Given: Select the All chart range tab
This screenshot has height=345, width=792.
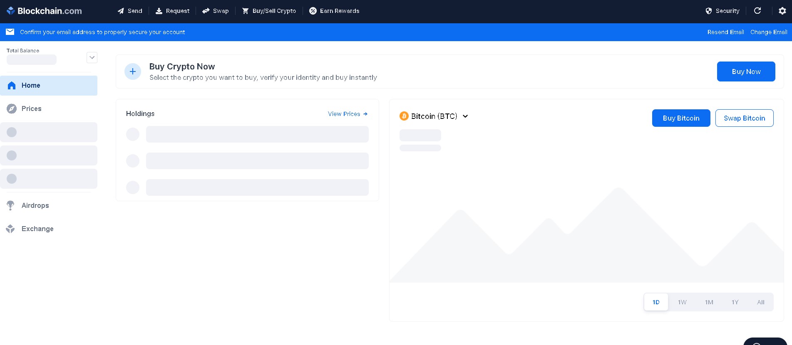Looking at the screenshot, I should [x=761, y=302].
